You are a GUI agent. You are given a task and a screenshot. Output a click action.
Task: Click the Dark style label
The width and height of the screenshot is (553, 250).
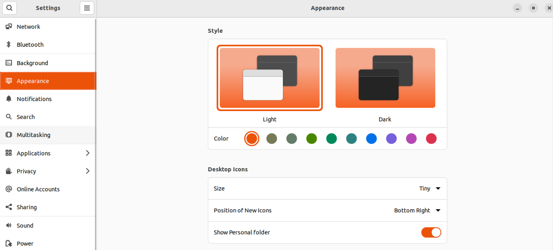[x=385, y=119]
